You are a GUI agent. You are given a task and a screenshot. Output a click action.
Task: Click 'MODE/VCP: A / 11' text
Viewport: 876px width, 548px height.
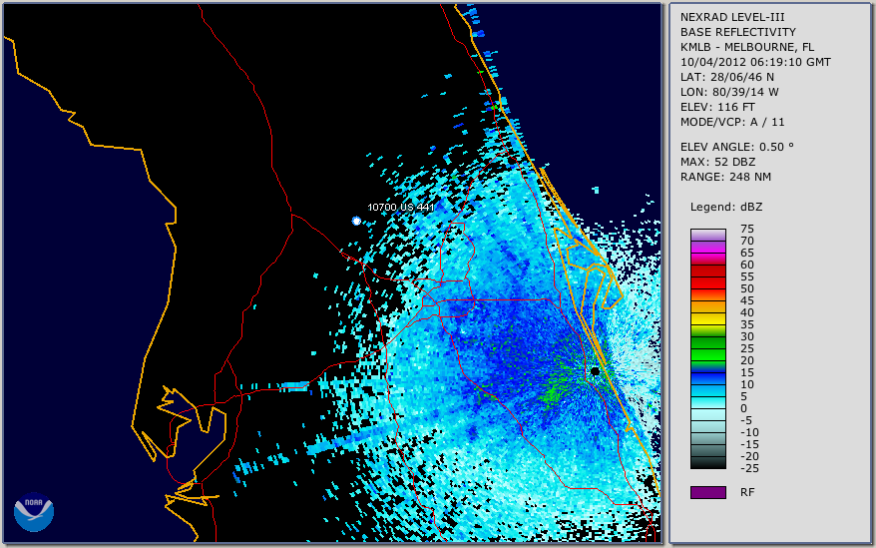(732, 122)
